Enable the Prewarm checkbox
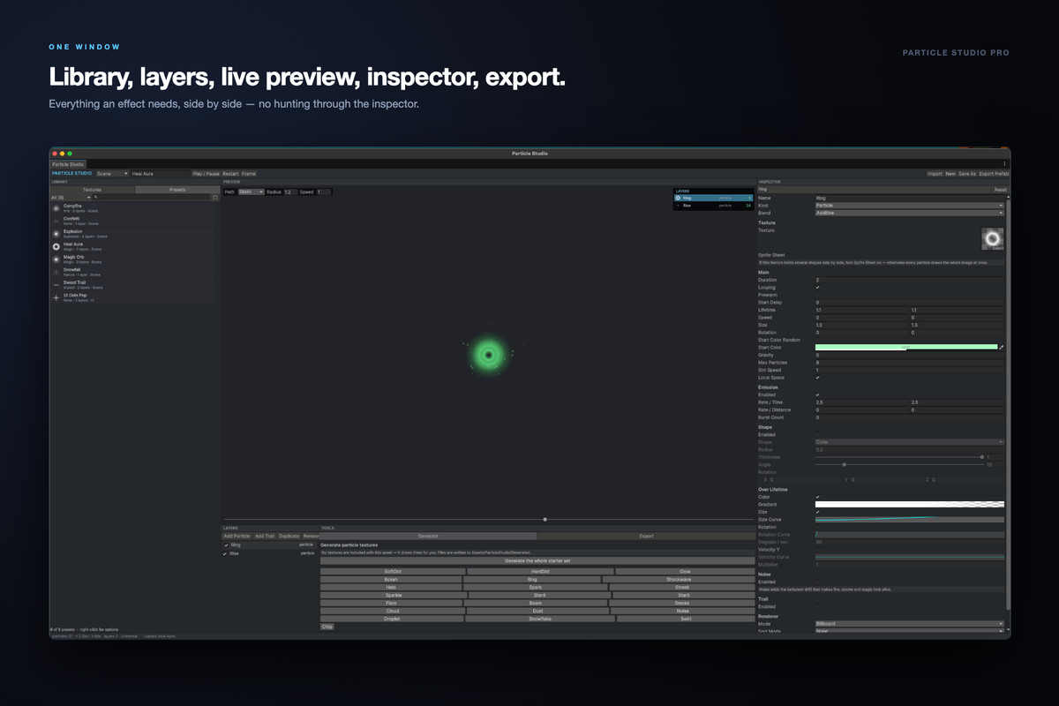This screenshot has height=706, width=1059. (818, 295)
